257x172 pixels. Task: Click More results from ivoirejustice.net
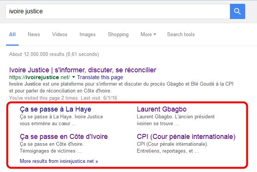click(x=59, y=161)
